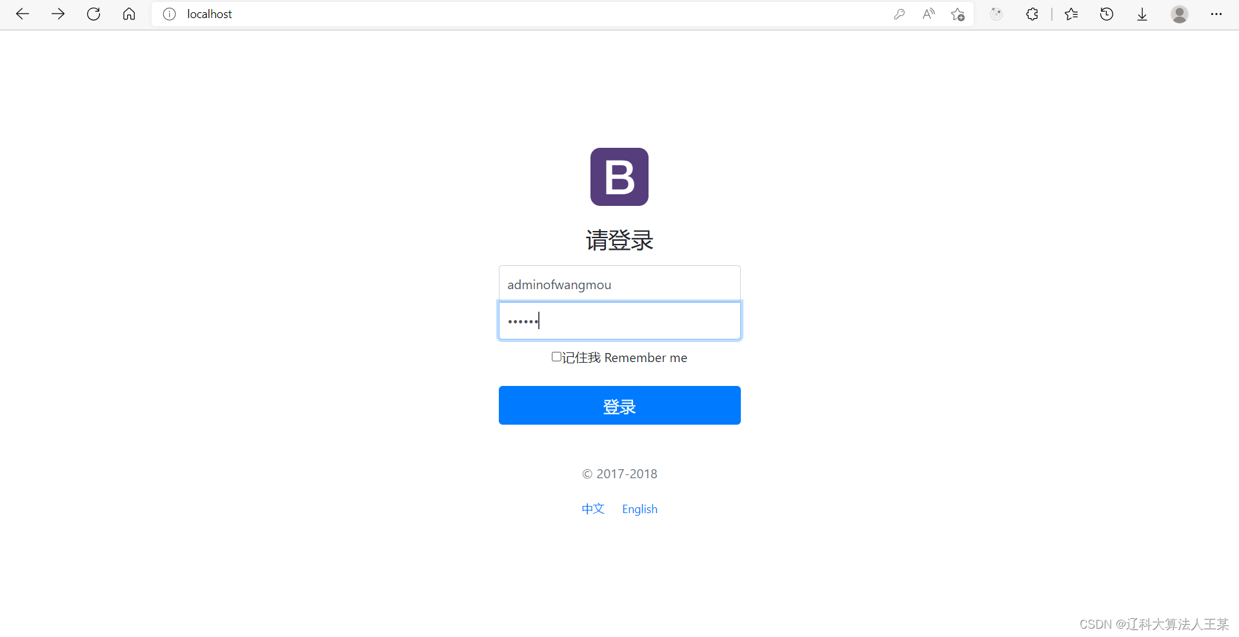View site information icon beside localhost
The height and width of the screenshot is (637, 1239).
pyautogui.click(x=169, y=14)
